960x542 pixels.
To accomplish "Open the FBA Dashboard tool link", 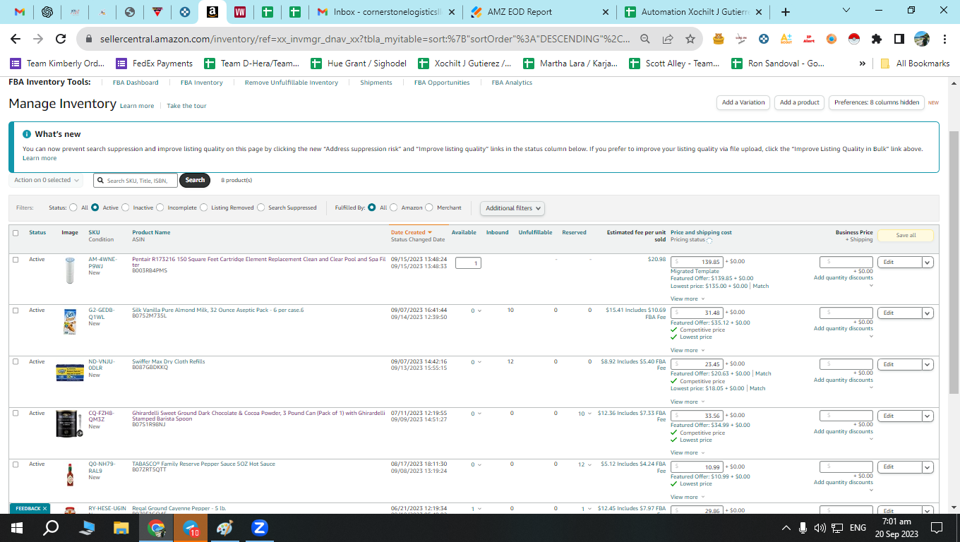I will tap(136, 83).
